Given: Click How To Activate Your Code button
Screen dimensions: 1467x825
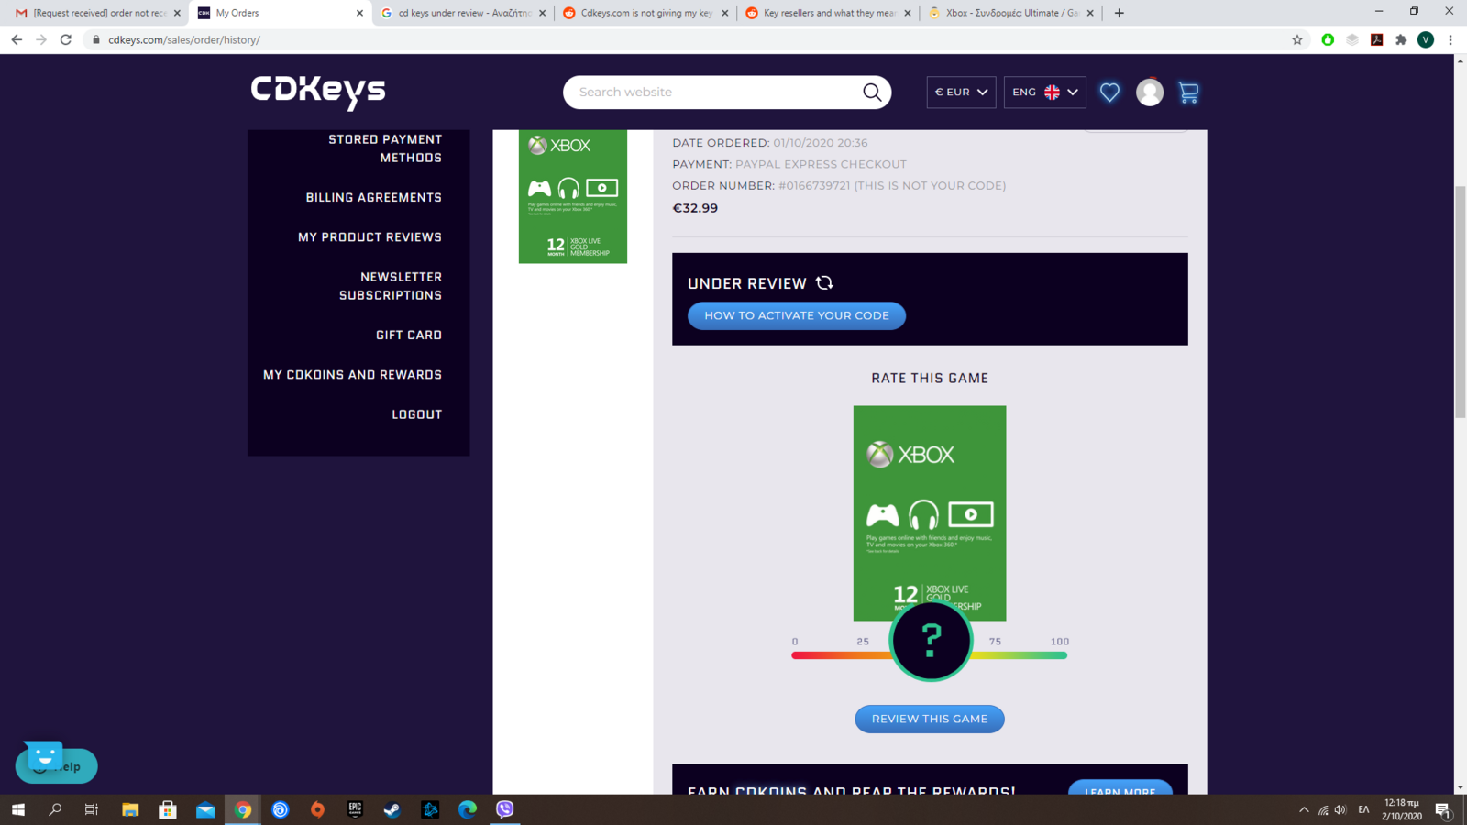Looking at the screenshot, I should point(797,315).
